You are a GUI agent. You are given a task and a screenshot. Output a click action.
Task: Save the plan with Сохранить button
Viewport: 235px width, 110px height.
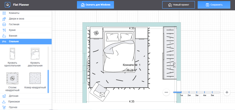pyautogui.click(x=214, y=5)
